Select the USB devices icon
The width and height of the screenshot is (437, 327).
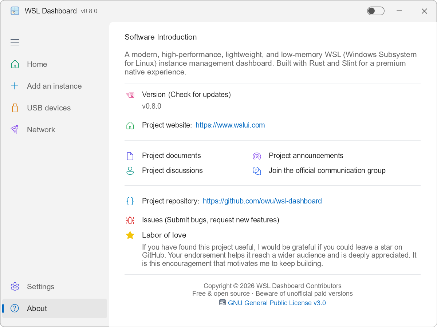point(15,108)
